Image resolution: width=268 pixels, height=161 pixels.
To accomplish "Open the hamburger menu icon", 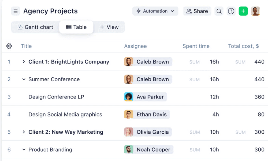I will [x=16, y=11].
